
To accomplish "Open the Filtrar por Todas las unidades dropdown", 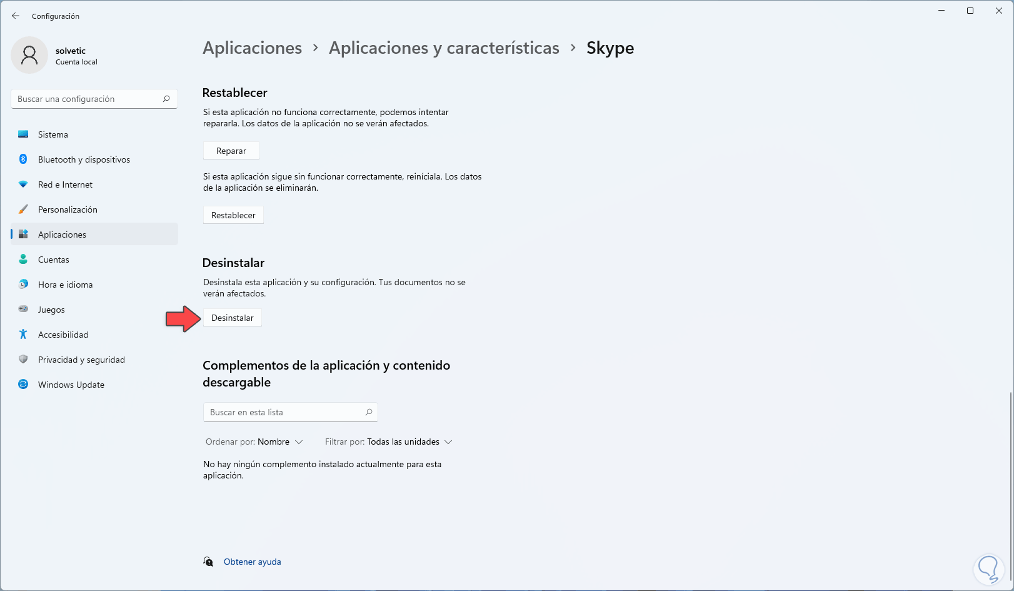I will (x=388, y=442).
